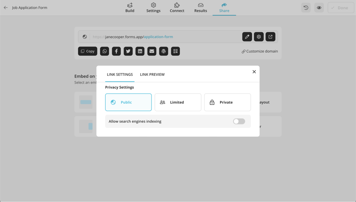Copy the form link
356x202 pixels.
(x=88, y=51)
